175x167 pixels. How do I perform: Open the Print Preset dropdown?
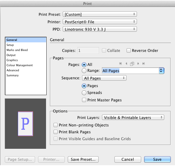tap(100, 14)
